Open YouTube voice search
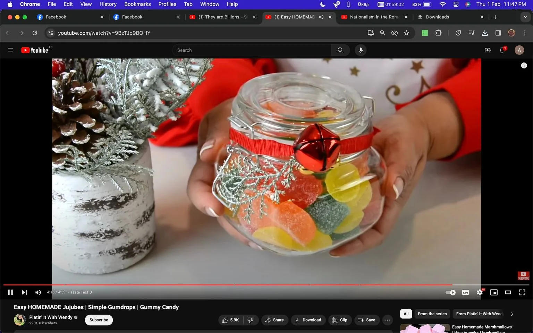 click(x=361, y=50)
